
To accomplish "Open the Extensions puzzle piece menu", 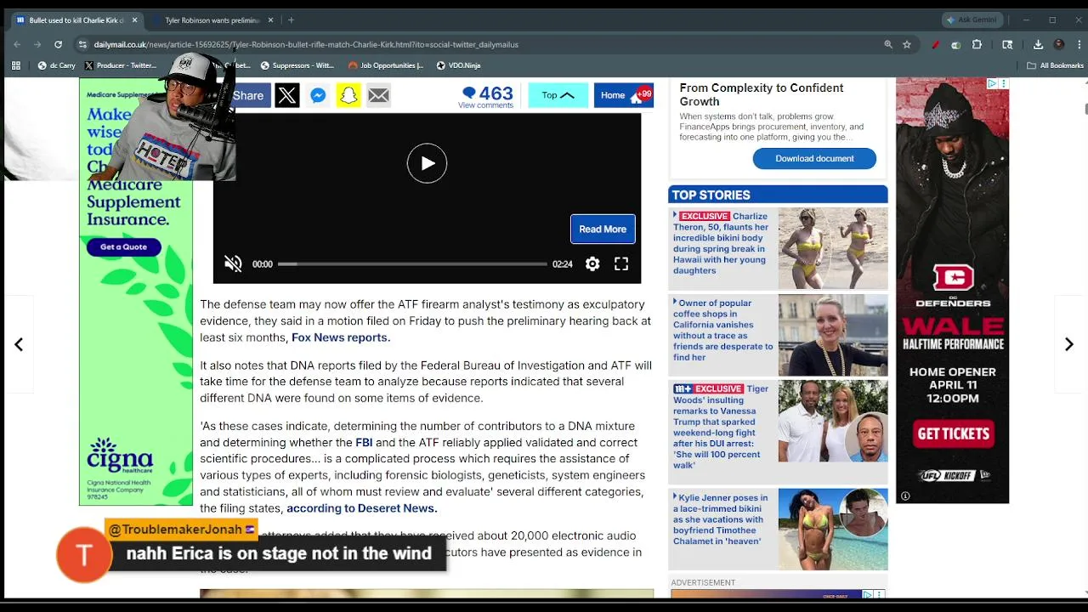I will [x=977, y=44].
